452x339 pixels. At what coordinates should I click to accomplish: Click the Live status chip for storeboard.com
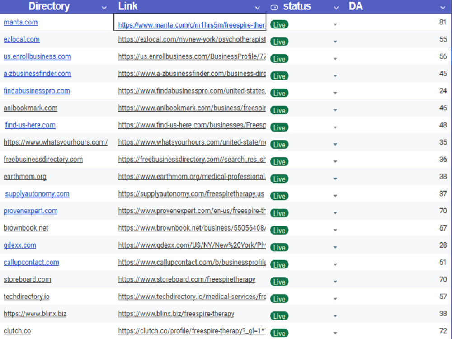pyautogui.click(x=279, y=282)
